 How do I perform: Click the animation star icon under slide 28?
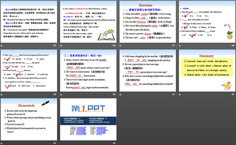(180, 45)
